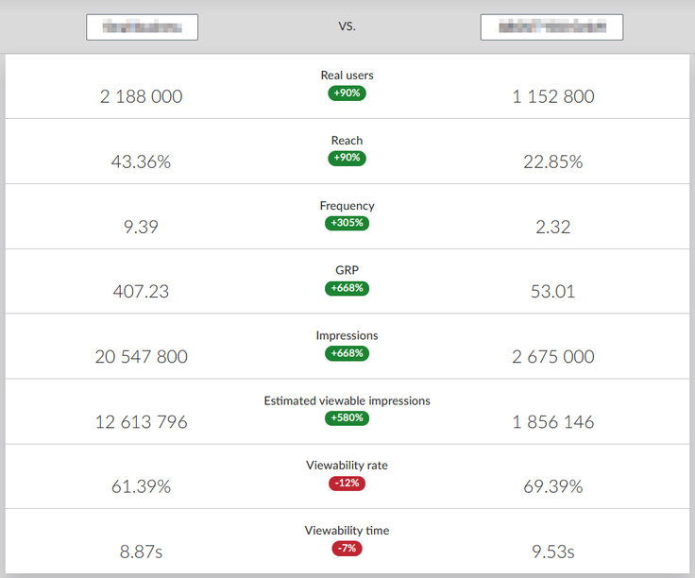Click the +90% badge under Reach

[x=347, y=158]
